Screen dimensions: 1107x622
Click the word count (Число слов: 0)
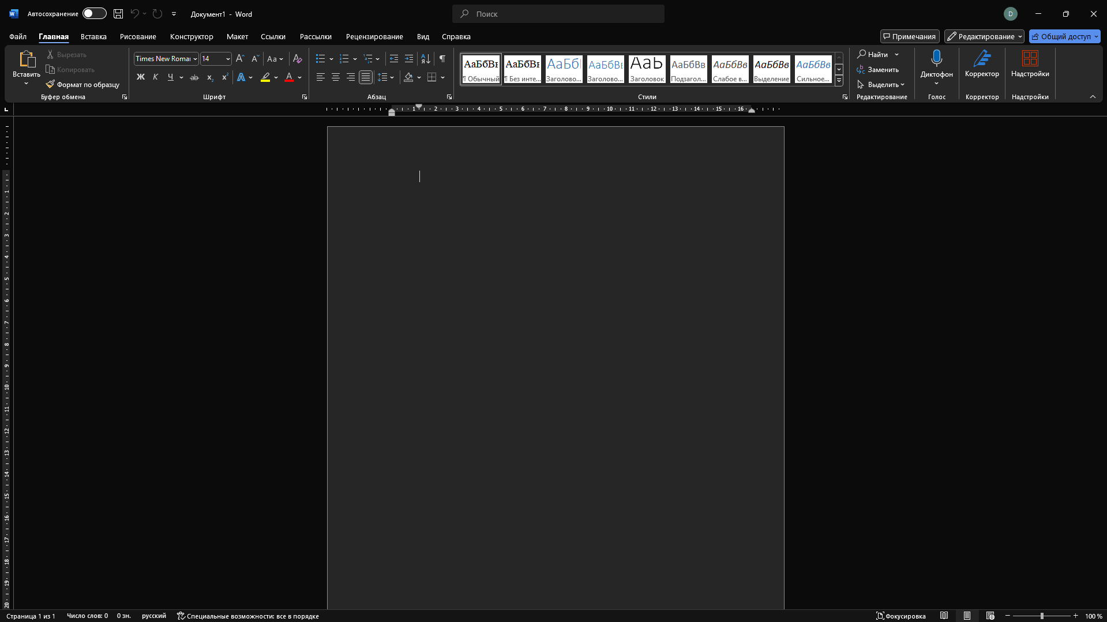point(87,616)
